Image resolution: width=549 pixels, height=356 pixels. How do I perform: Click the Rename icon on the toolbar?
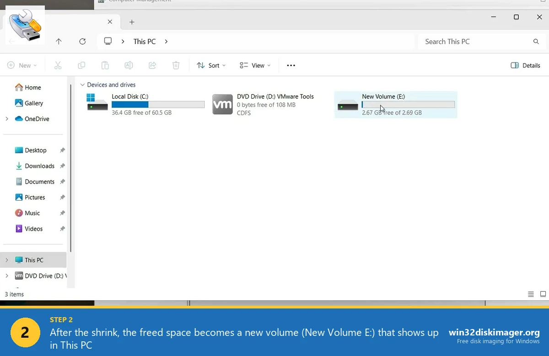pos(129,65)
